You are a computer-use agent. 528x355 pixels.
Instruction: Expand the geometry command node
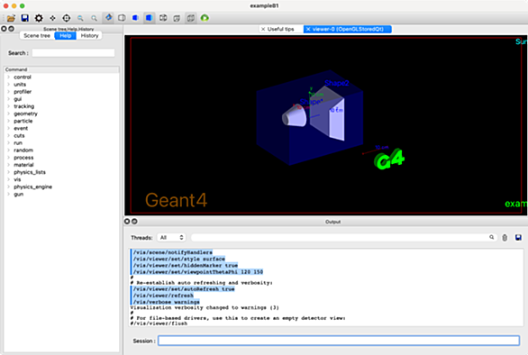coord(8,114)
